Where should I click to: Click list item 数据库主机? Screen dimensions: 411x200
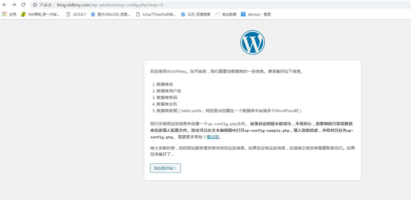[167, 104]
